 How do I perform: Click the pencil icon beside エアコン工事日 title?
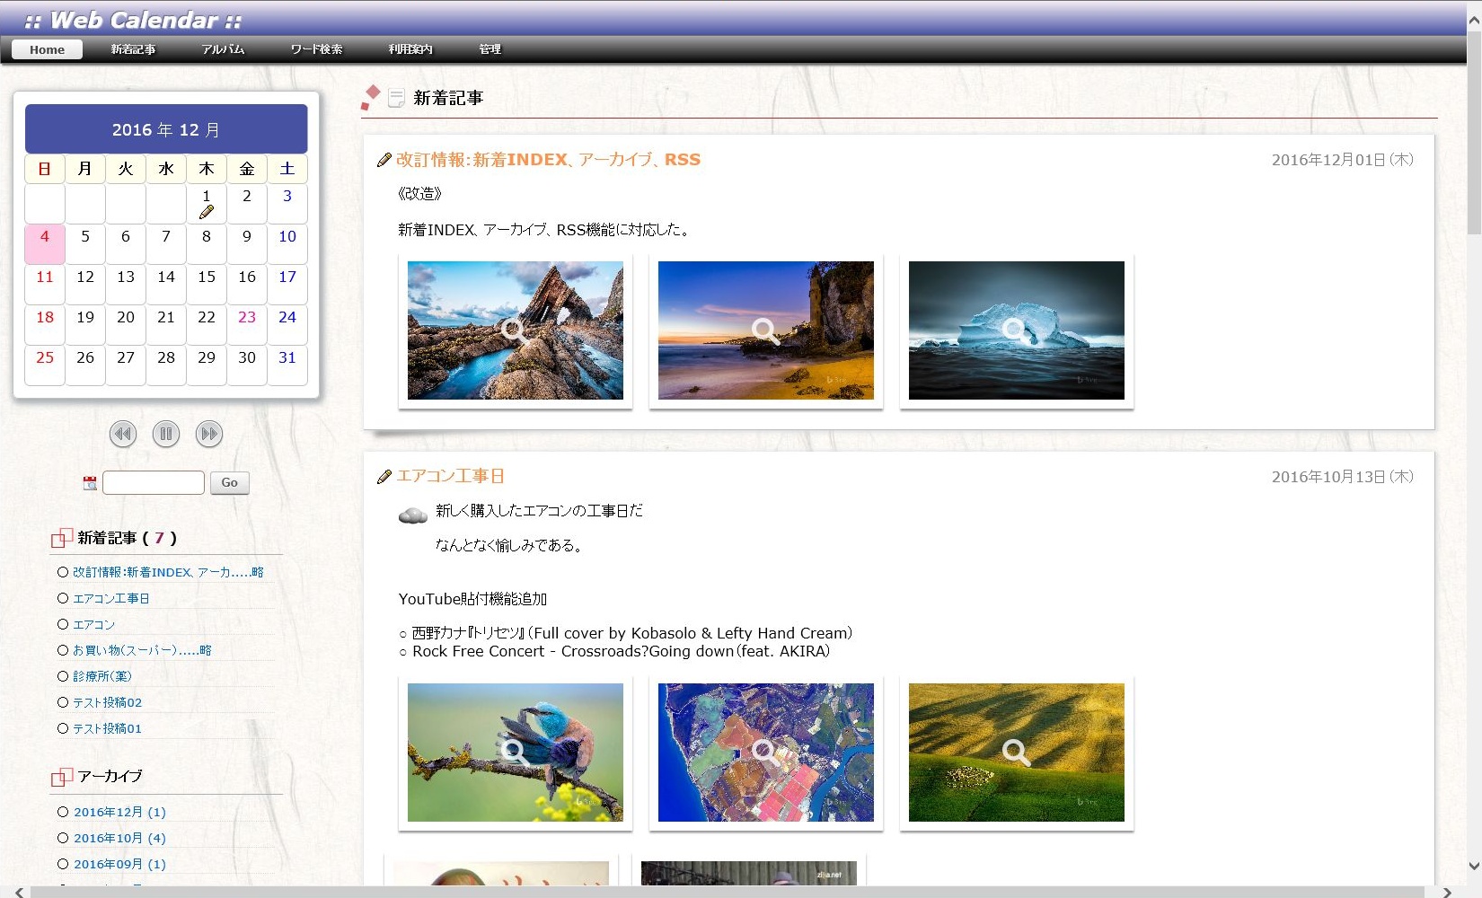(x=384, y=477)
